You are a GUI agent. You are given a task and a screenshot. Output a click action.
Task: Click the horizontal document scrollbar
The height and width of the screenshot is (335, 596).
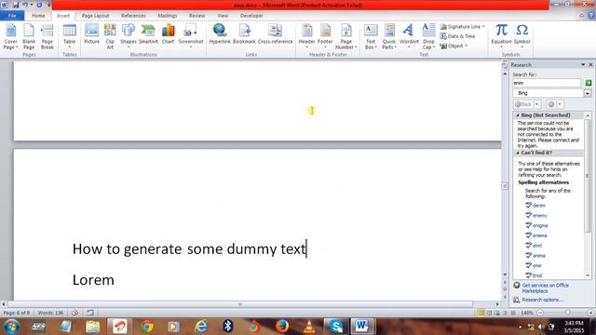pos(240,304)
